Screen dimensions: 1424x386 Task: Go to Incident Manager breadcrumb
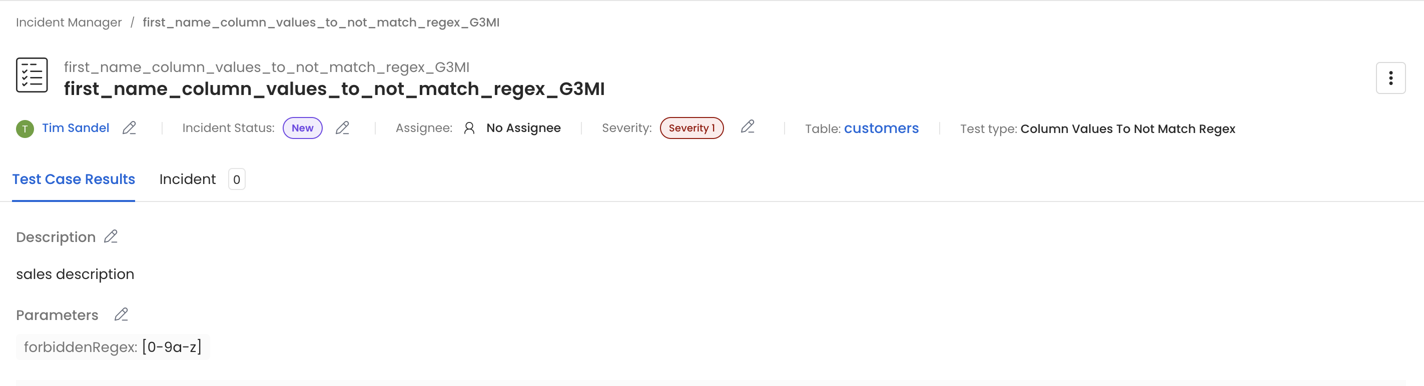(x=69, y=22)
